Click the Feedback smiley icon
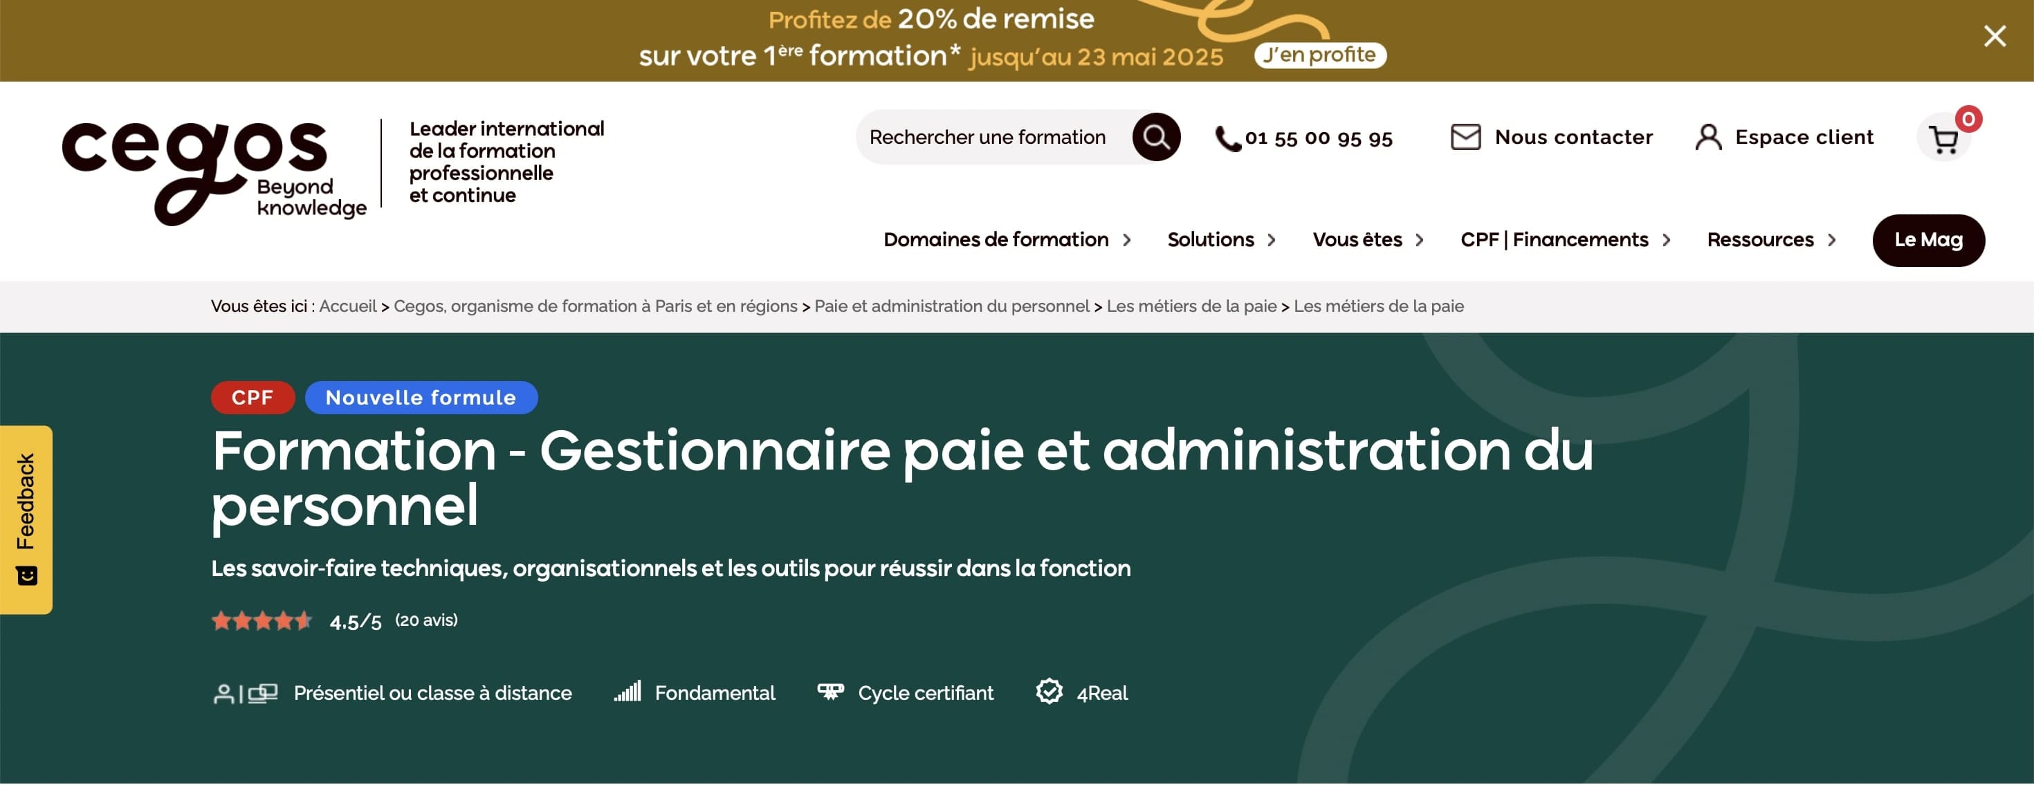This screenshot has width=2034, height=787. click(x=26, y=576)
